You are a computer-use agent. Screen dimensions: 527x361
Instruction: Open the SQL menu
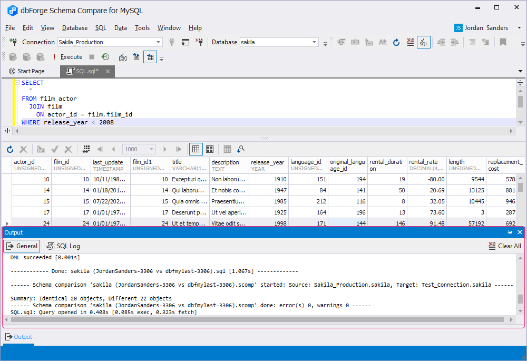(101, 28)
